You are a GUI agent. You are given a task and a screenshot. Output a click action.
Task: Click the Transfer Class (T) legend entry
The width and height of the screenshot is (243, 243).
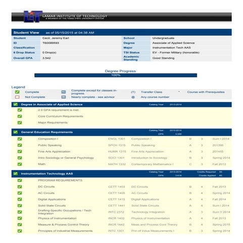click(x=147, y=92)
